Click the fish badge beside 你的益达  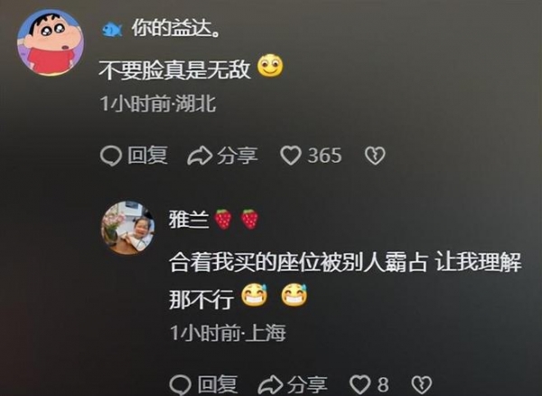pyautogui.click(x=112, y=30)
